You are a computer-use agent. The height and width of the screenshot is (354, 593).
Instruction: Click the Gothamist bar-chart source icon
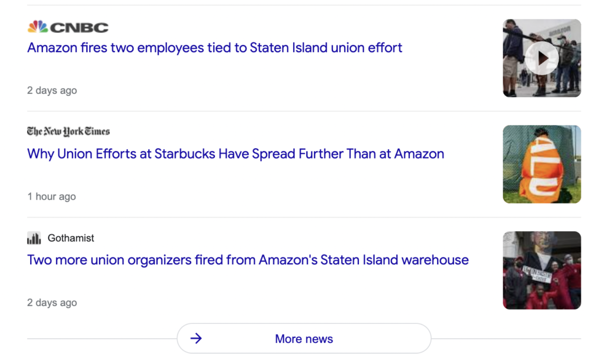(34, 238)
